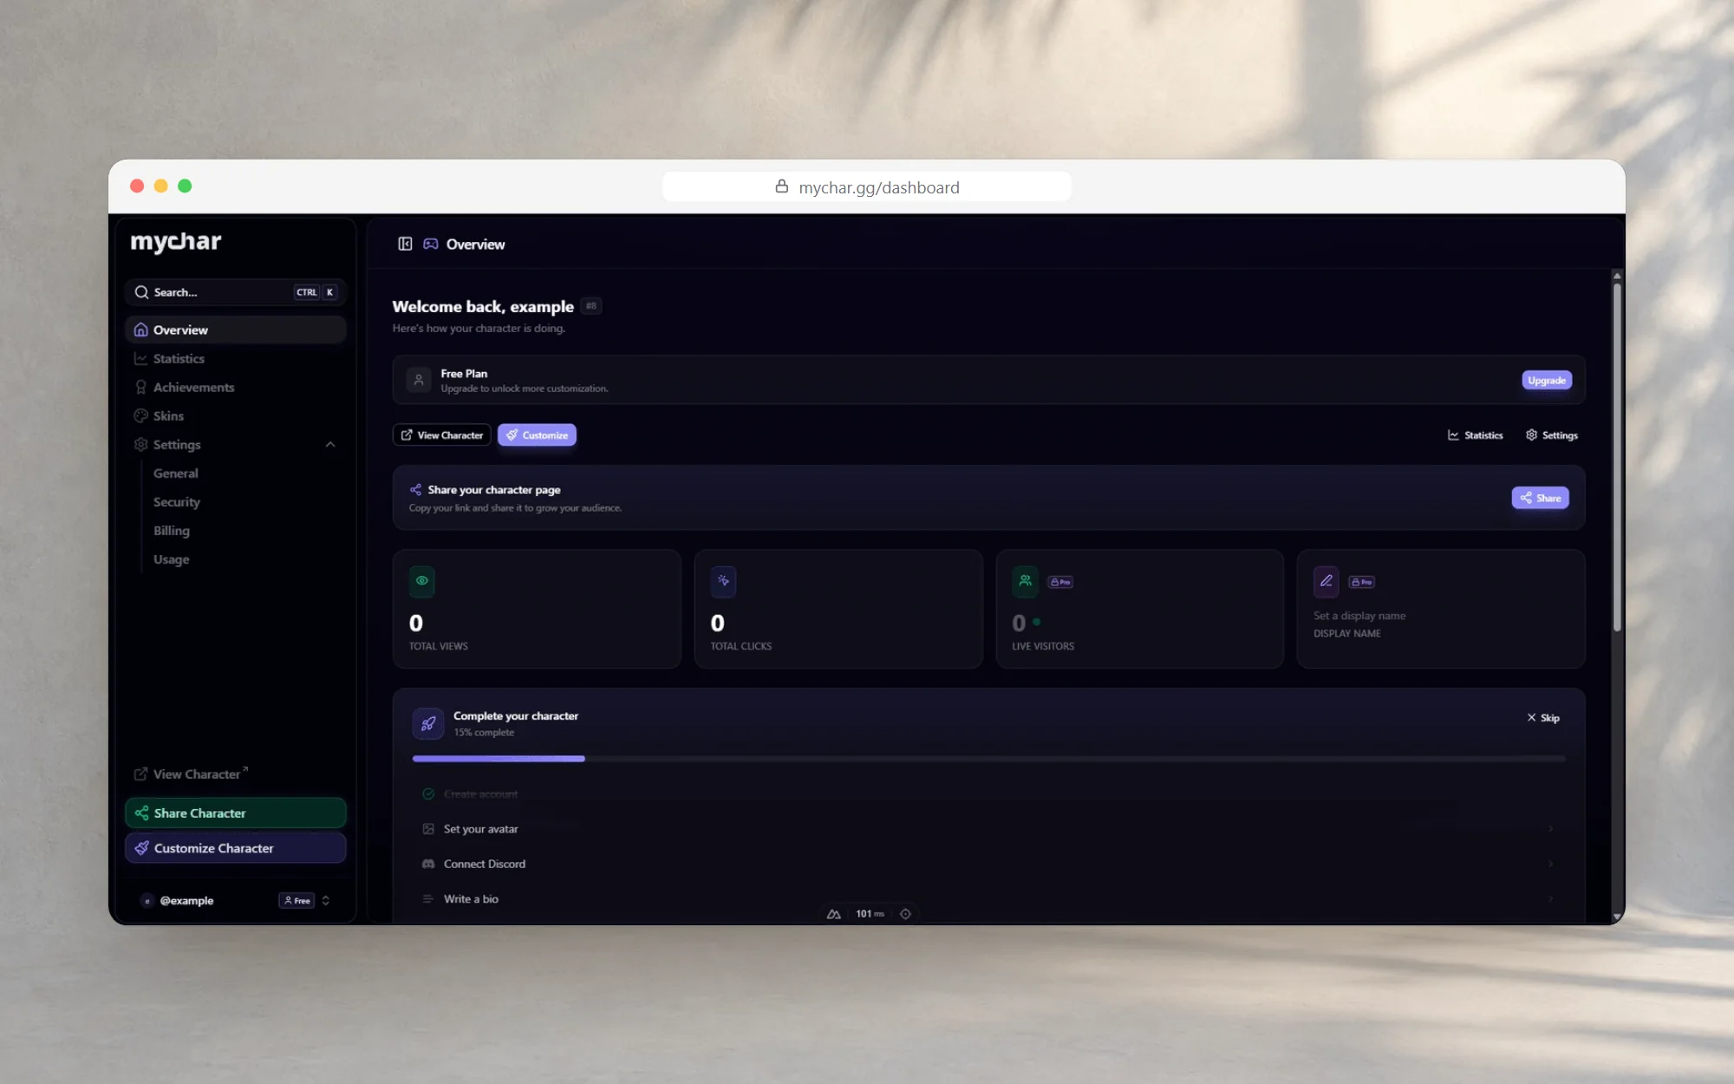The width and height of the screenshot is (1734, 1084).
Task: Click the purple Customize button
Action: coord(537,435)
